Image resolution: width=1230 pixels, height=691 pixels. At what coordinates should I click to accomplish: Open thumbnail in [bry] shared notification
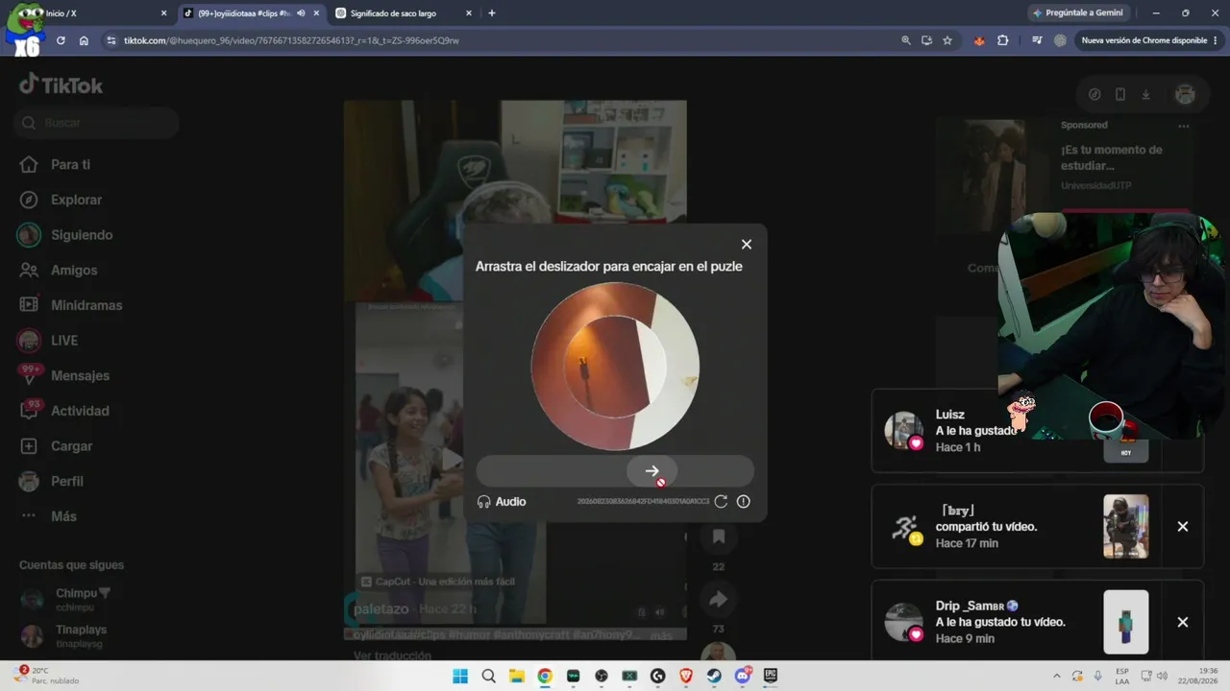[1126, 526]
